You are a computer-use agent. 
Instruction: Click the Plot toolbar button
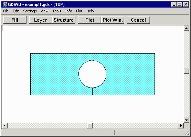pos(89,20)
